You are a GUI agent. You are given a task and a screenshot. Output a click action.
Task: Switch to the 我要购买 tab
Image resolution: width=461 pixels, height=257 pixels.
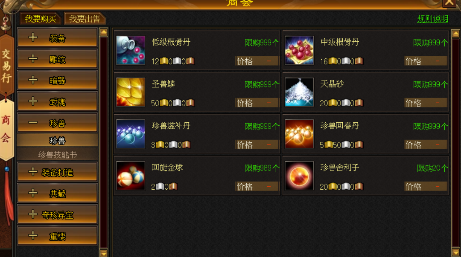click(40, 19)
